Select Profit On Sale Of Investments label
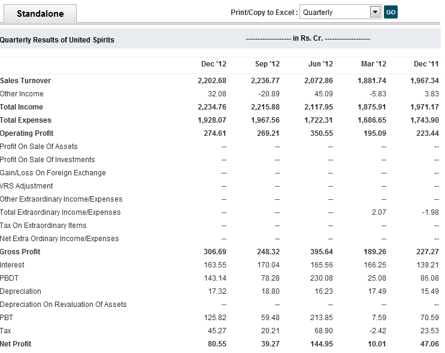 47,160
